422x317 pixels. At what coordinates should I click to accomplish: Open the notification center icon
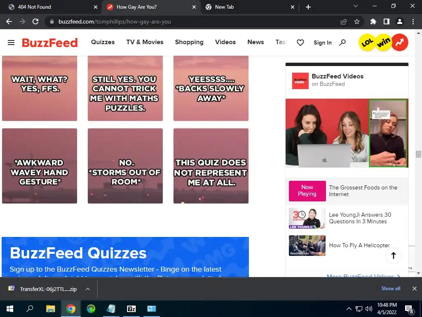409,309
